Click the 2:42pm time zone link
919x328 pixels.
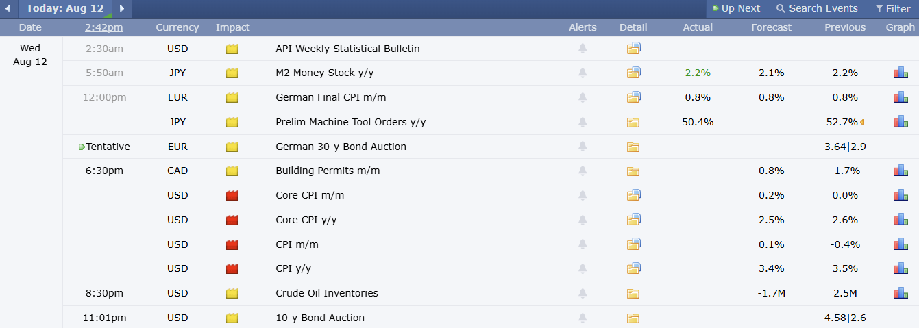click(x=104, y=27)
